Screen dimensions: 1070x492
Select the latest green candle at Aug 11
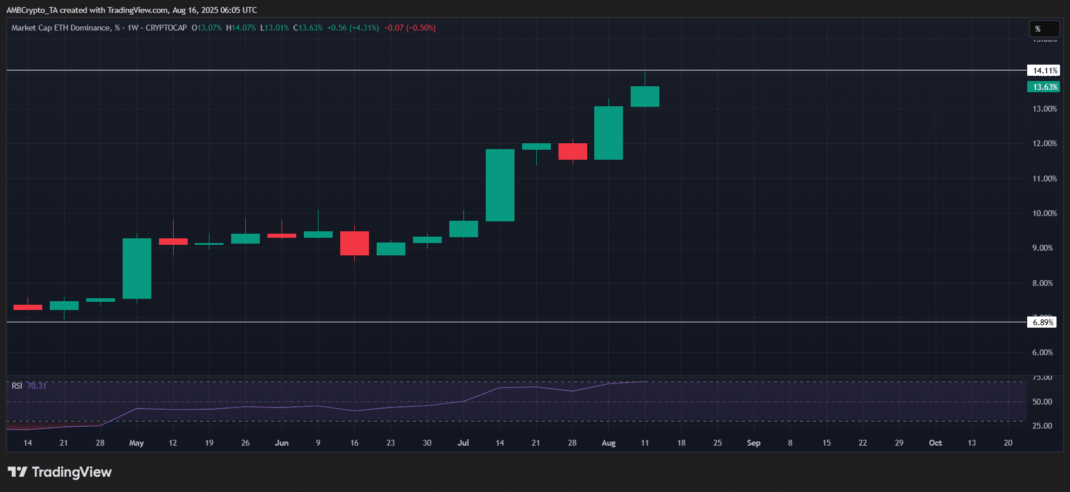click(x=645, y=96)
